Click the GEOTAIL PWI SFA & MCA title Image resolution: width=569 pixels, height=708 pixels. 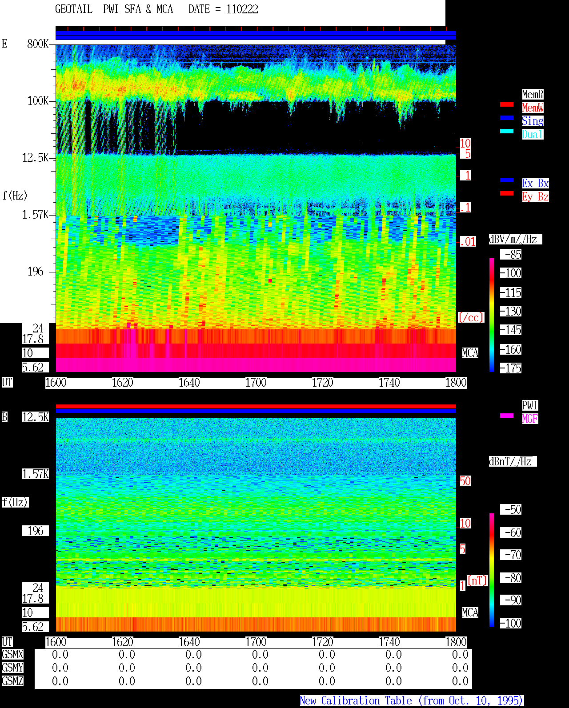pos(114,9)
